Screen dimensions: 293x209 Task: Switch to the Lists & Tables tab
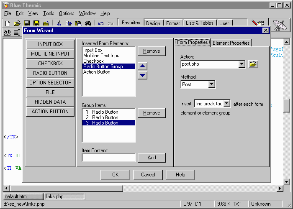pyautogui.click(x=199, y=23)
